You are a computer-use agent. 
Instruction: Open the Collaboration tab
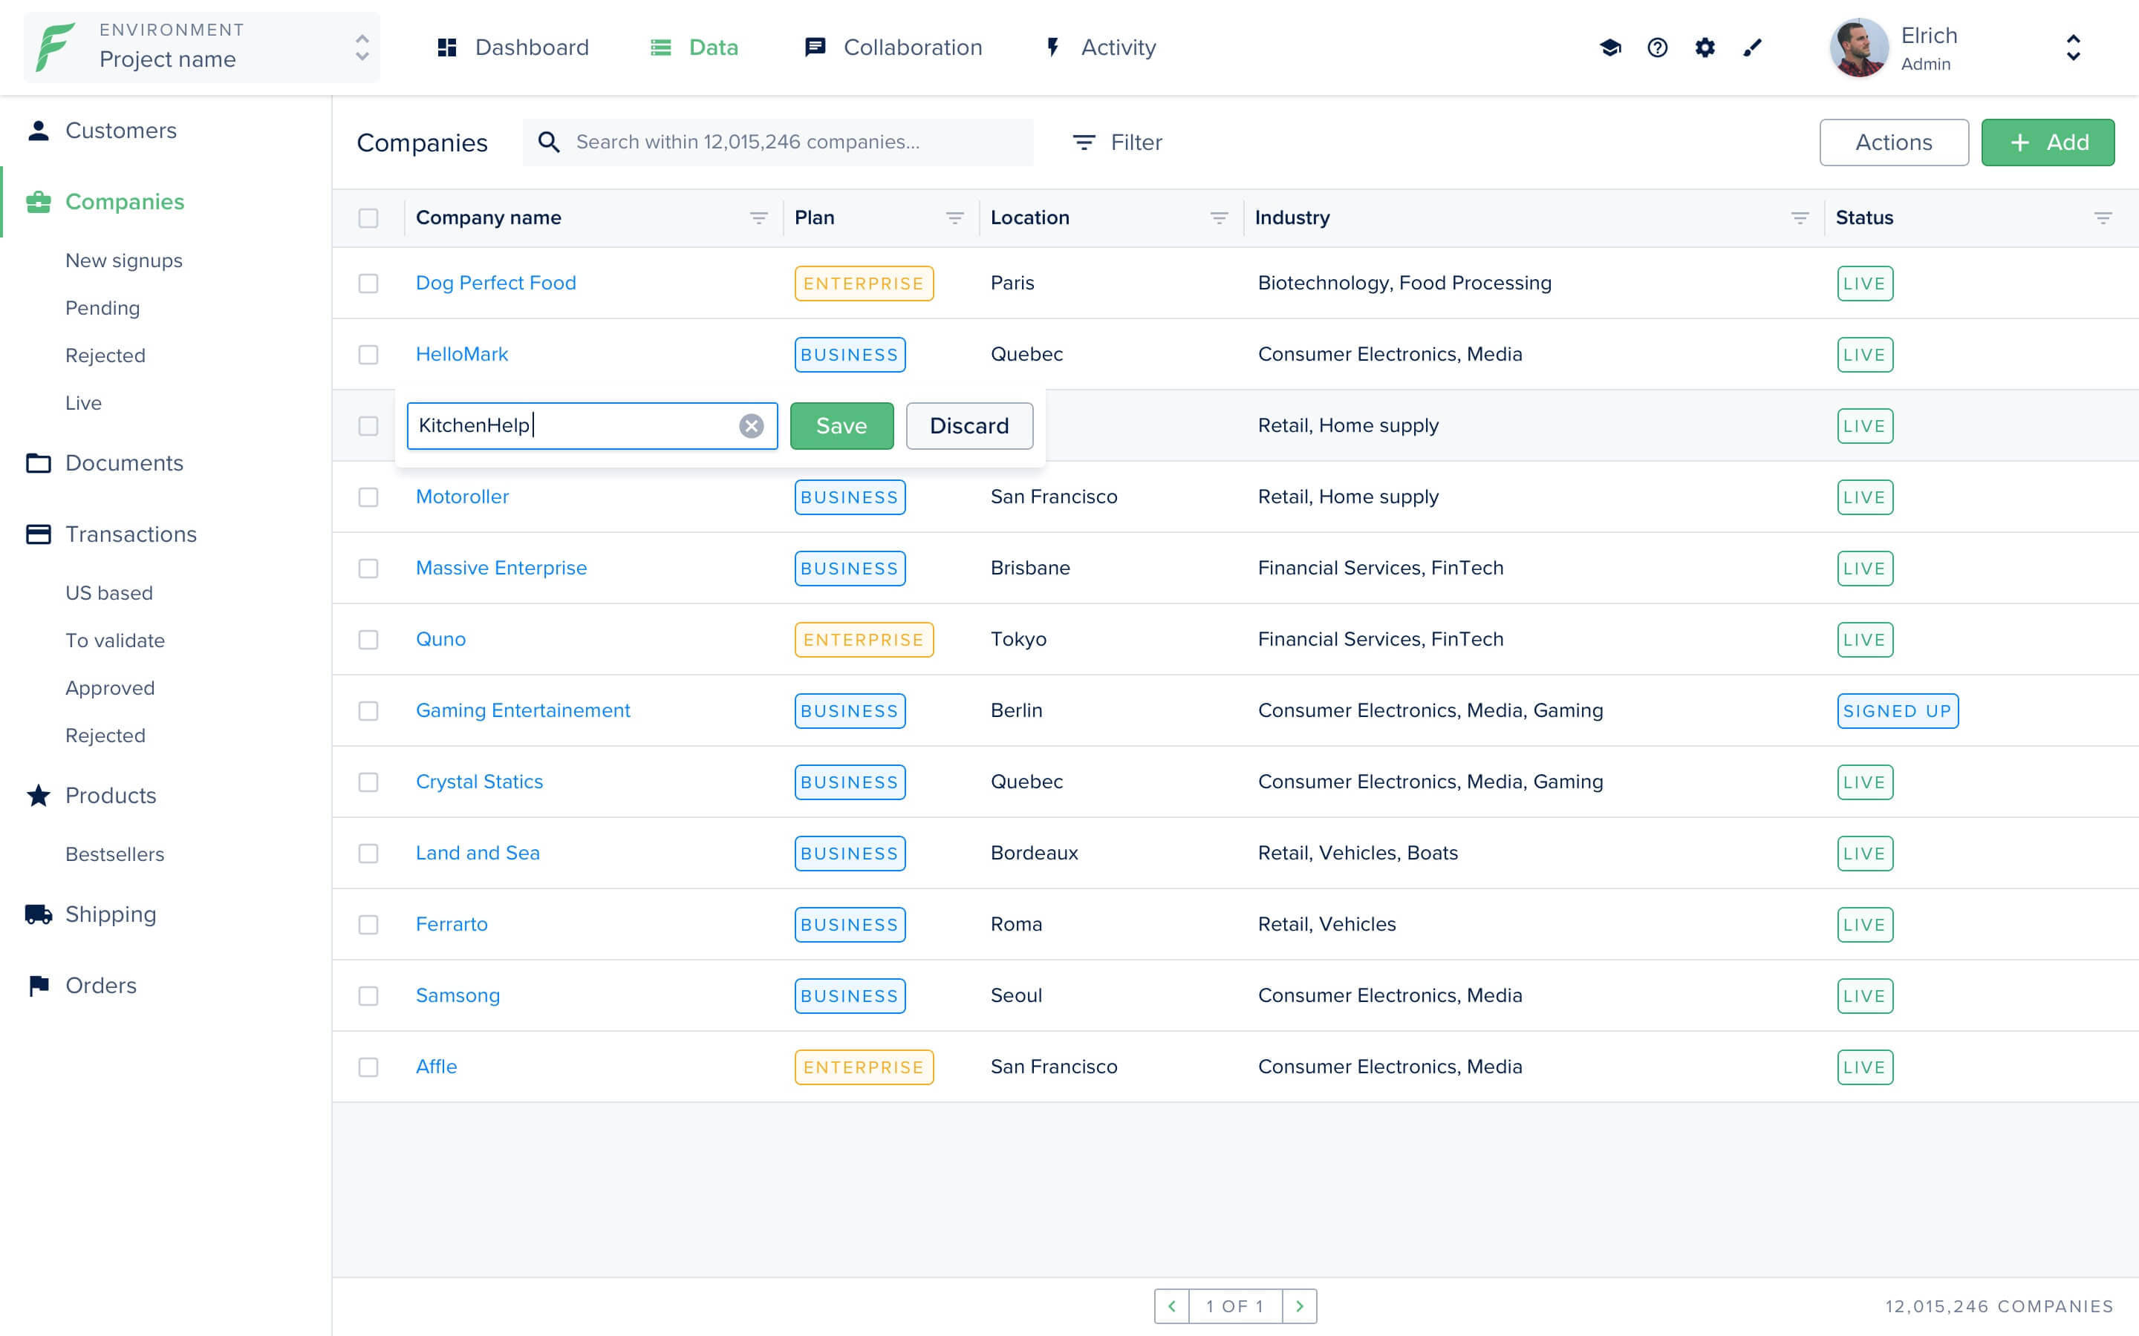[x=893, y=48]
